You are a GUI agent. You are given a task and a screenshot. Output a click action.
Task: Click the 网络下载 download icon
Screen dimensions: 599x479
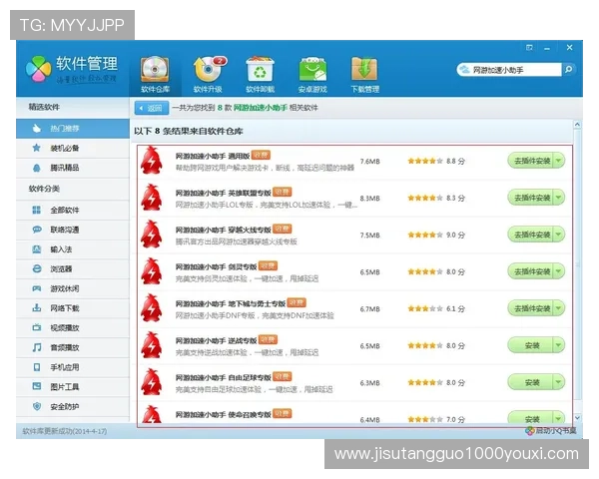(37, 308)
